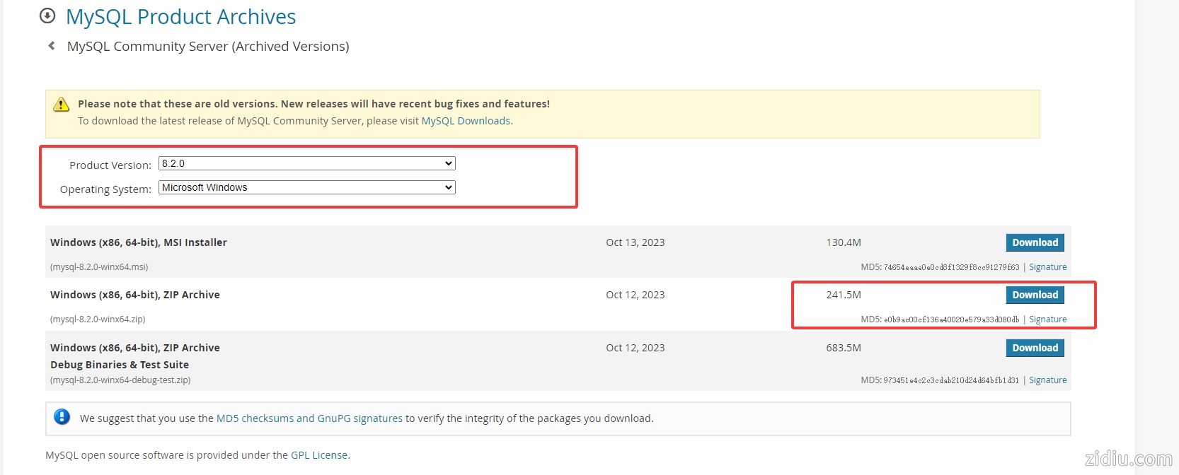Click the yellow warning triangle icon
The height and width of the screenshot is (475, 1179).
point(62,105)
